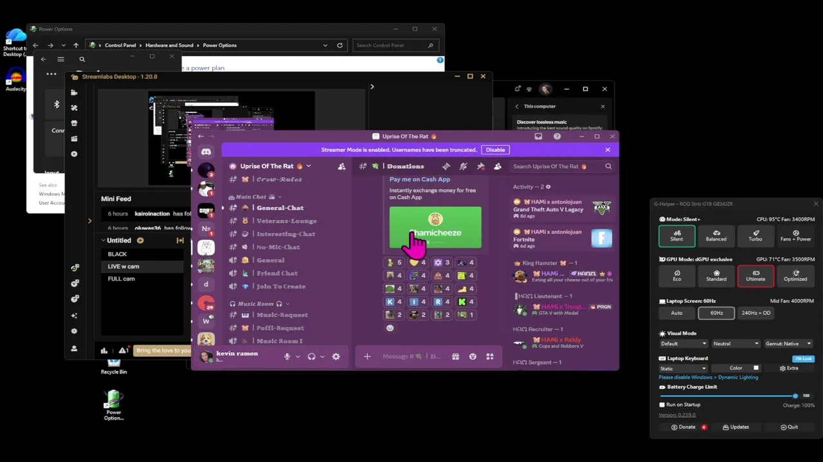Click Discord server invite people icon
The image size is (823, 462).
click(341, 166)
